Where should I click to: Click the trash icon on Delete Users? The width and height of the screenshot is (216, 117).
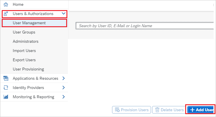[x=157, y=110]
